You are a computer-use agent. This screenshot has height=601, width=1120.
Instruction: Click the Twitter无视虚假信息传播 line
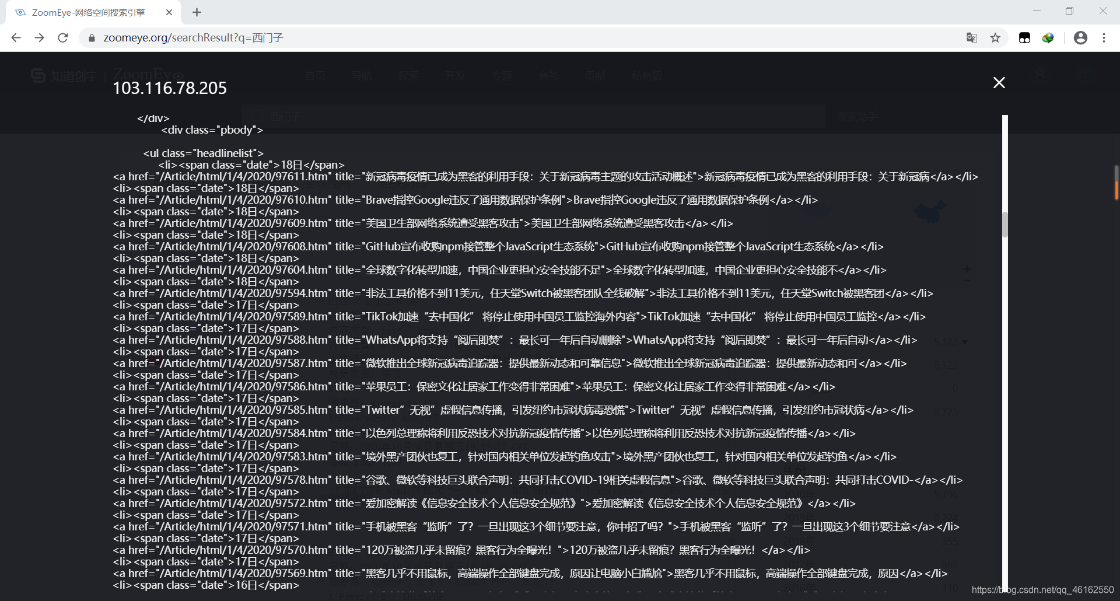[x=513, y=410]
